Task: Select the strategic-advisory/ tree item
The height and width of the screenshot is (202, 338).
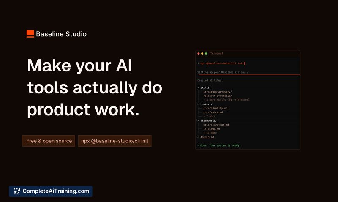Action: coord(217,92)
